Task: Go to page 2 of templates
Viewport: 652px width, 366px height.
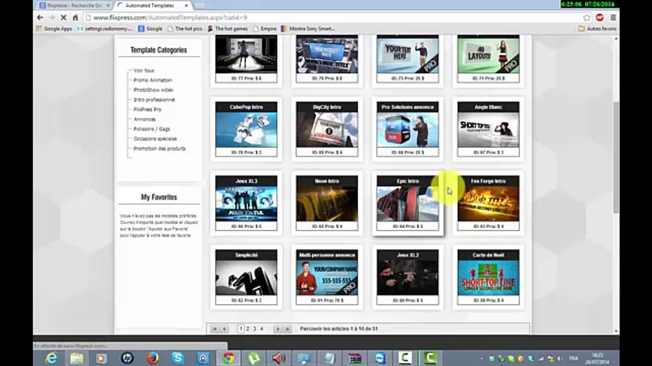Action: [x=248, y=329]
